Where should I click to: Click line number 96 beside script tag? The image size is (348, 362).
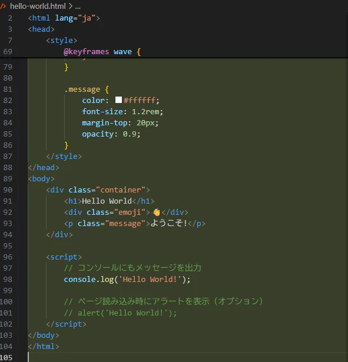(x=8, y=257)
